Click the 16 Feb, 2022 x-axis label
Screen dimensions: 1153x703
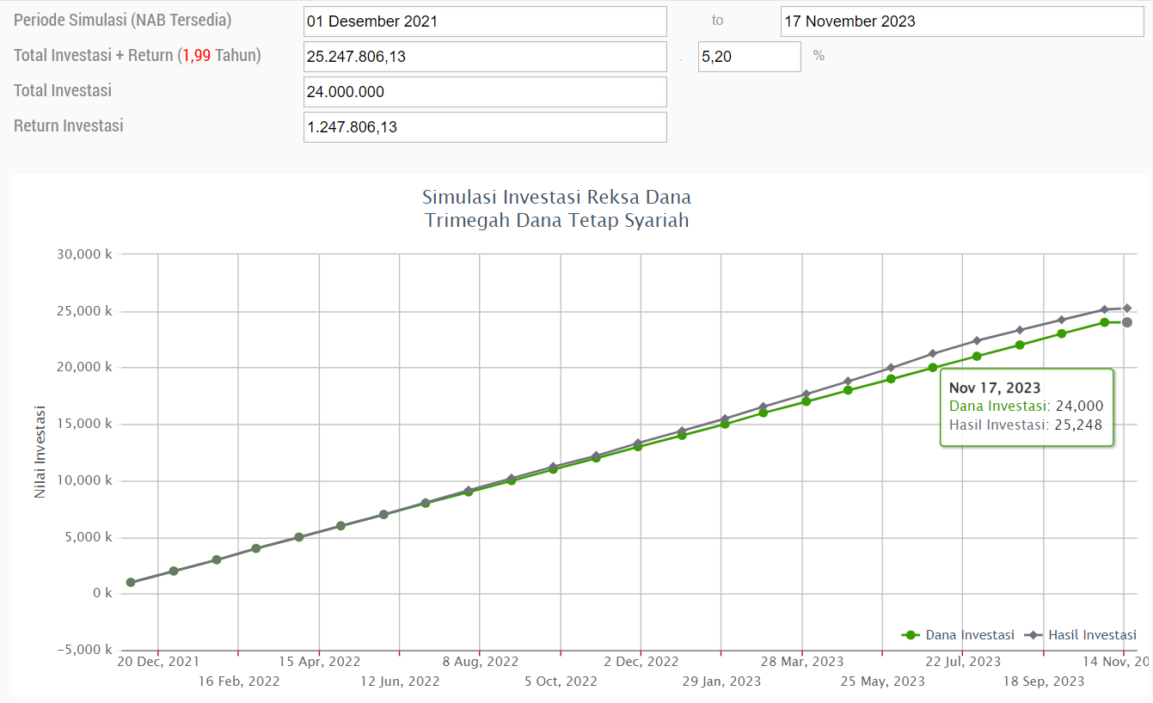239,682
